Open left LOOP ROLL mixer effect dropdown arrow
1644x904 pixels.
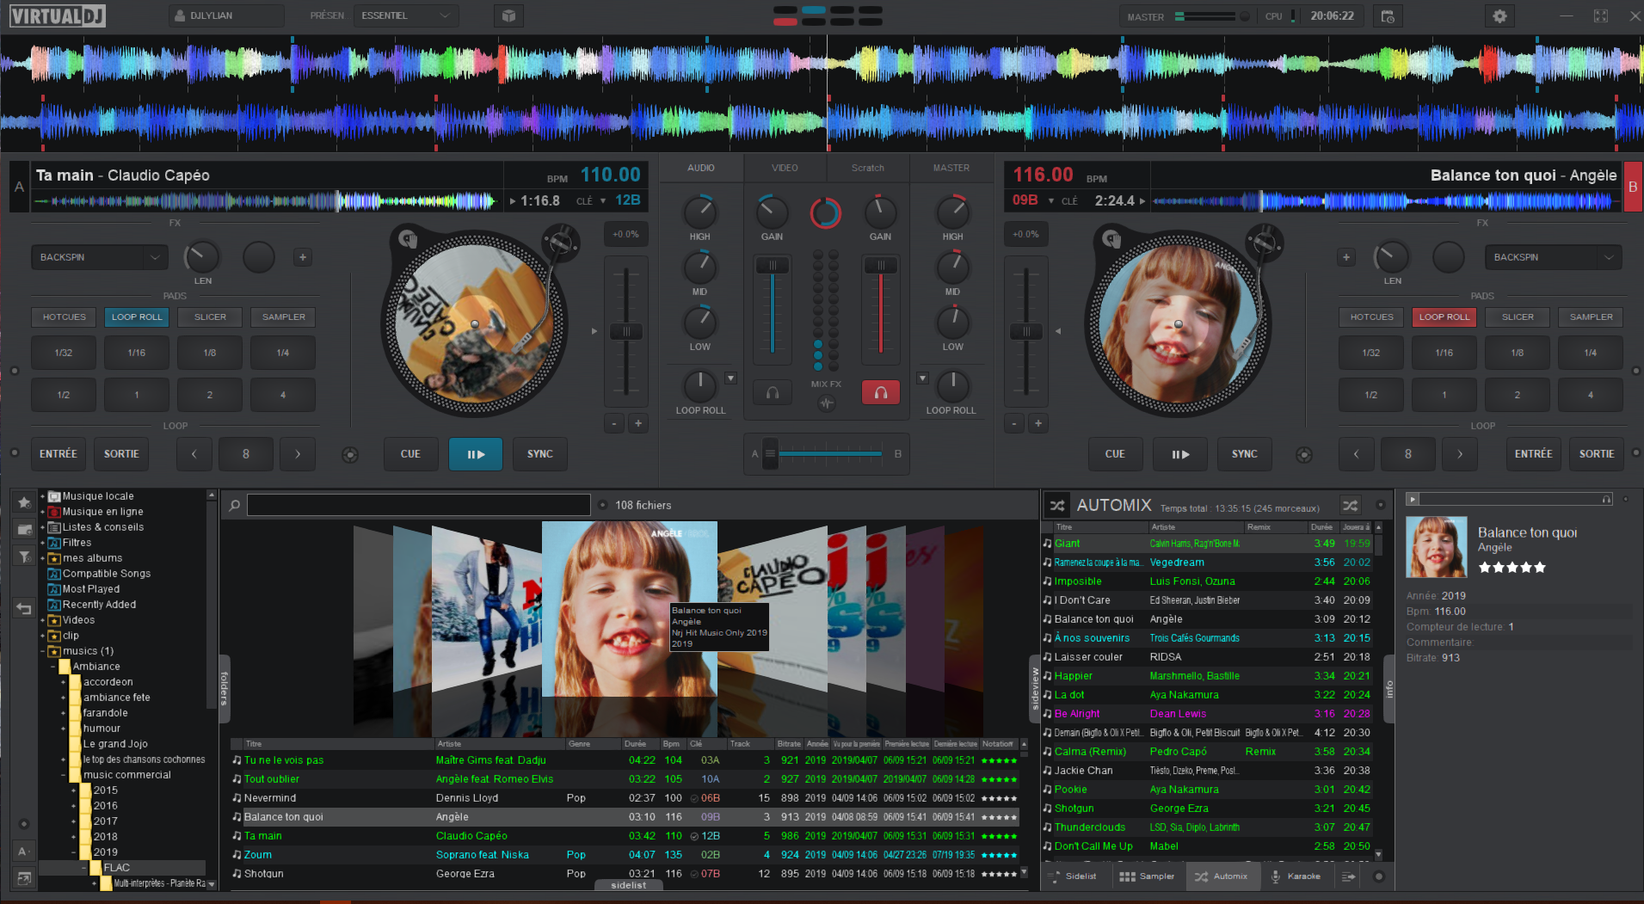[x=730, y=378]
